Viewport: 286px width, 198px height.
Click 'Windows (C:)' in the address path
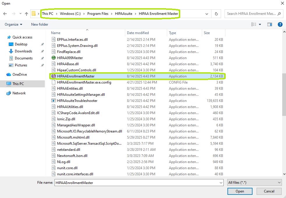point(70,14)
